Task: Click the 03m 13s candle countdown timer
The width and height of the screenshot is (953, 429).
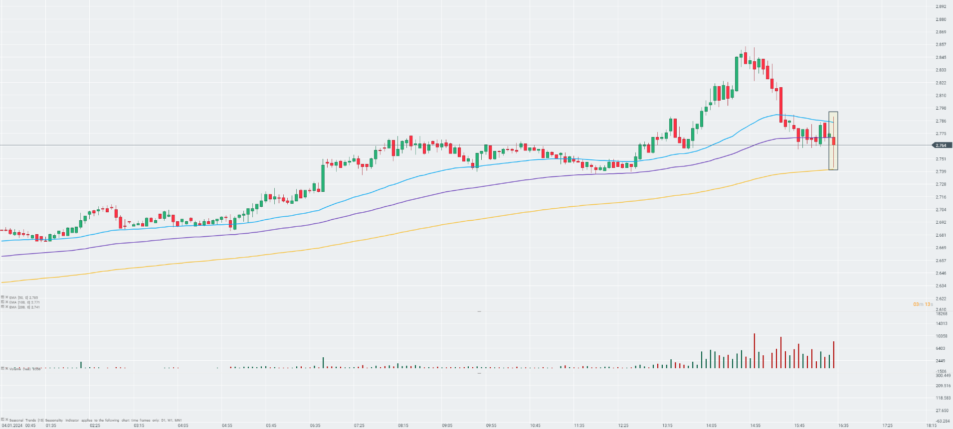Action: pyautogui.click(x=923, y=304)
